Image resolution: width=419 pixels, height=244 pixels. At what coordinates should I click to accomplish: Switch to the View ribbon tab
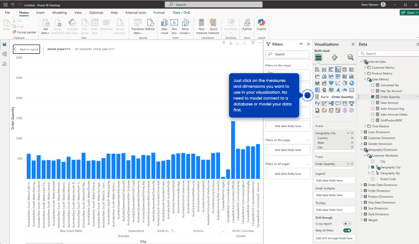tap(78, 13)
